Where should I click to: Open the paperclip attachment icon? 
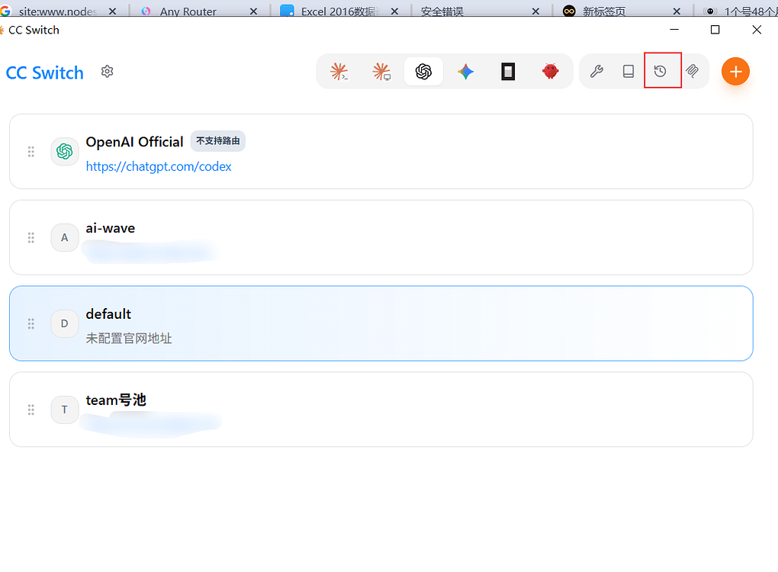pyautogui.click(x=692, y=72)
